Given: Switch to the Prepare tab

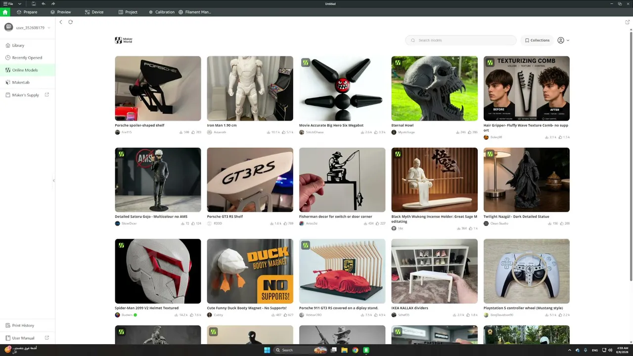Looking at the screenshot, I should 27,12.
